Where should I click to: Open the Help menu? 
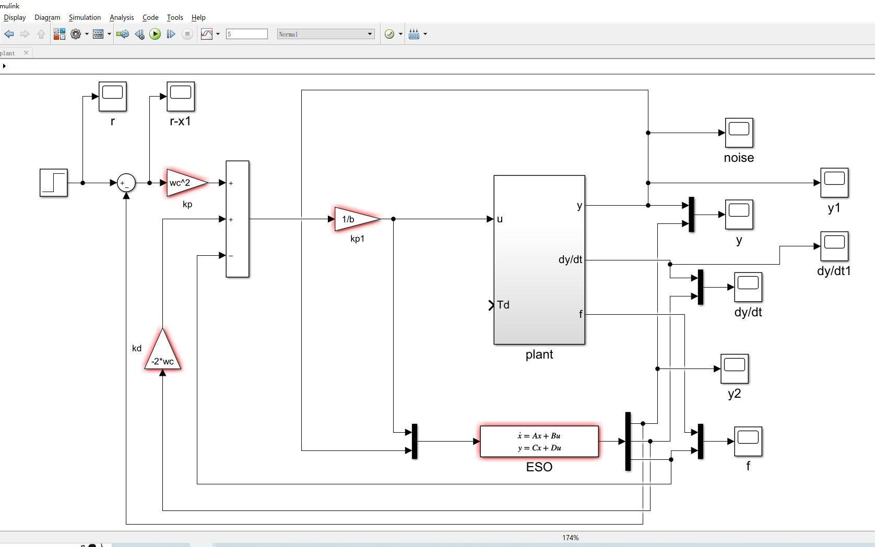[x=198, y=17]
